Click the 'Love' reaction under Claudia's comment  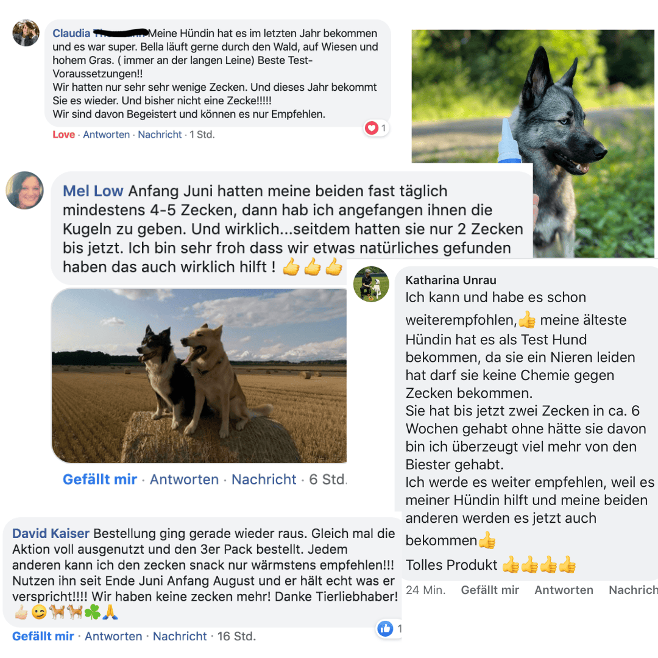[64, 135]
